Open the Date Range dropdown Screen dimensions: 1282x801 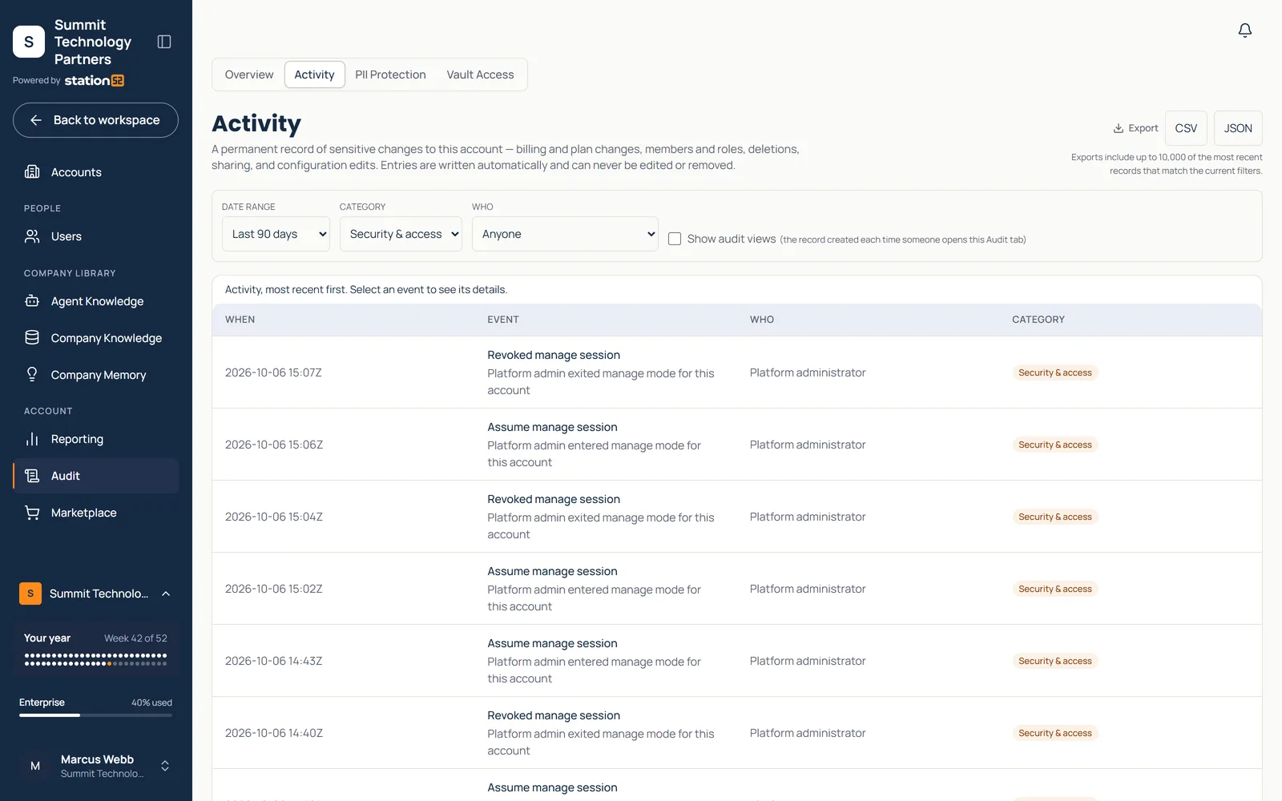pyautogui.click(x=276, y=234)
